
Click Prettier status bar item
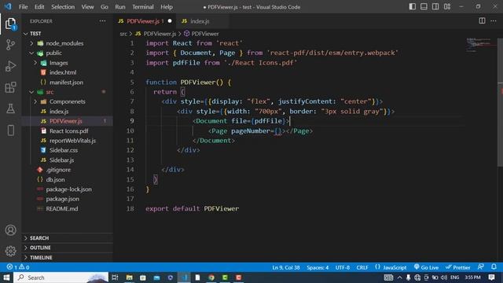coord(458,267)
